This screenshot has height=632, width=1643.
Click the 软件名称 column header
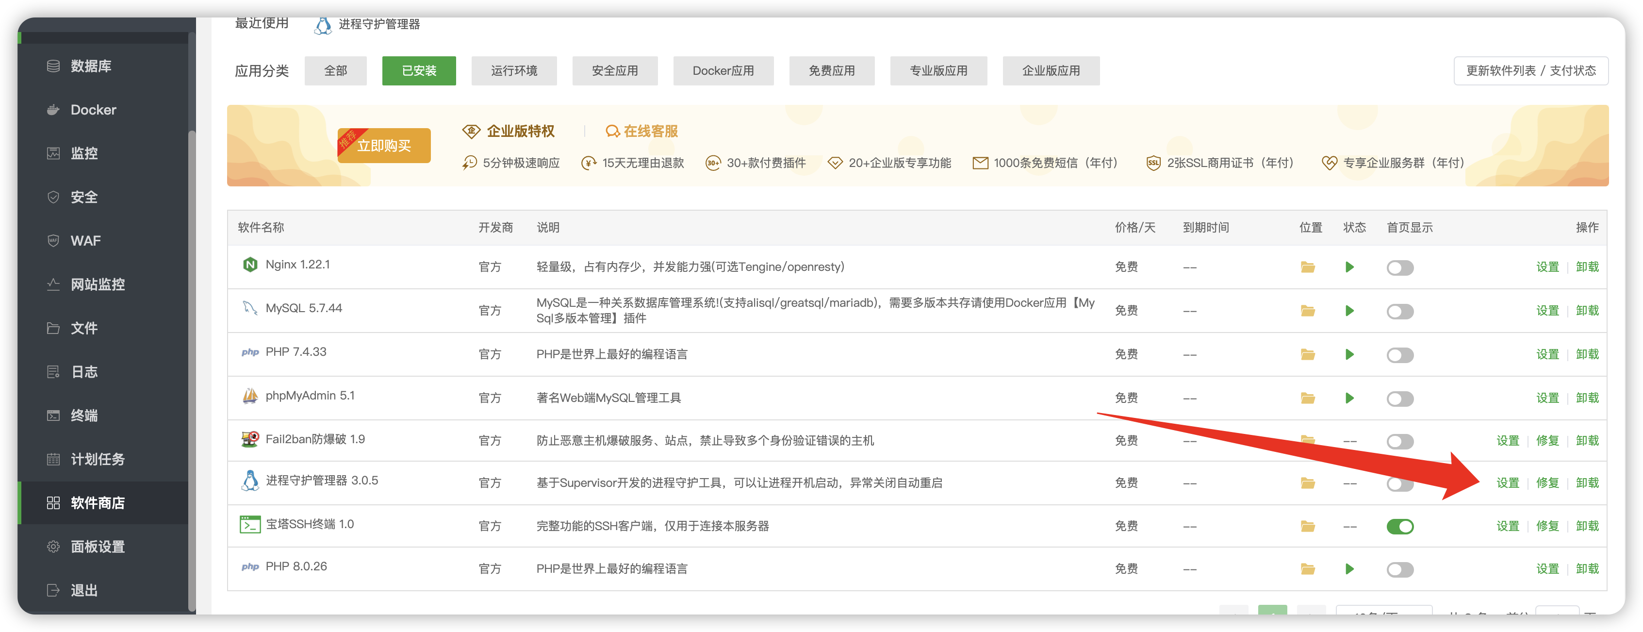coord(261,228)
